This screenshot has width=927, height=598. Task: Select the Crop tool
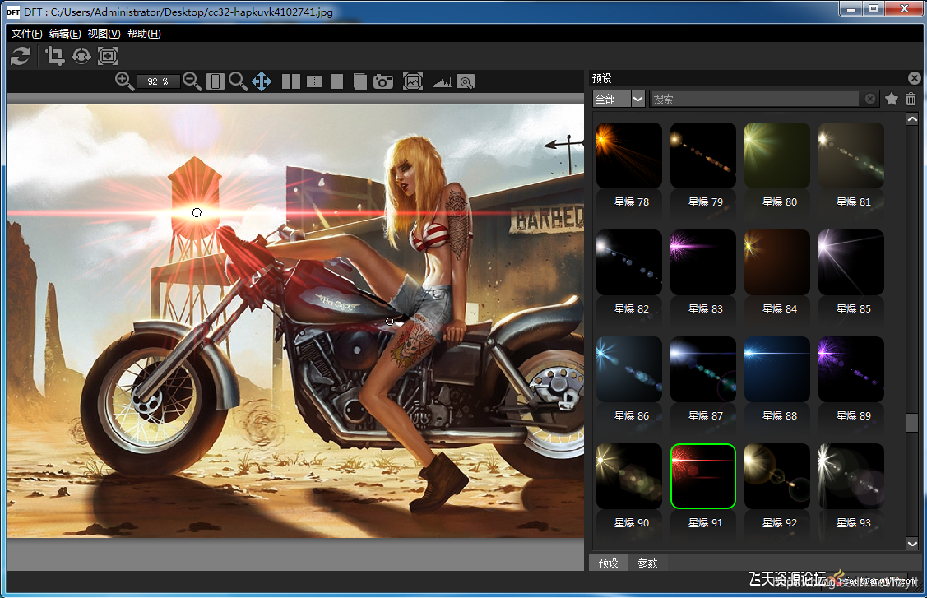[x=54, y=56]
